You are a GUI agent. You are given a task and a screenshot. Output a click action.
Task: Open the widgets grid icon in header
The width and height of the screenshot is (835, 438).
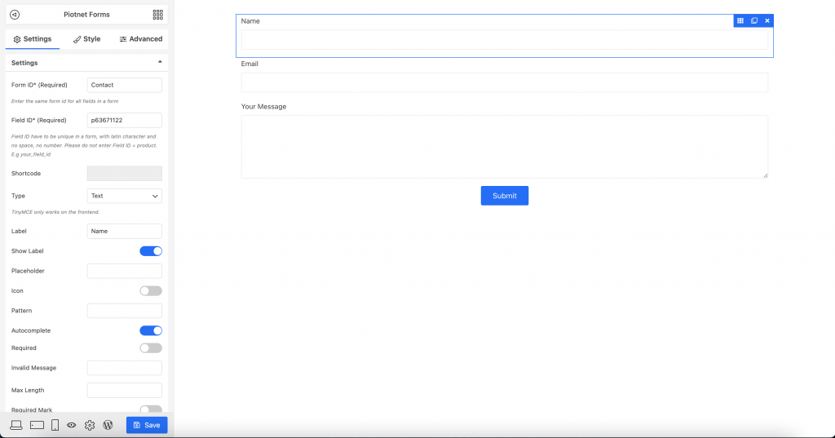click(157, 15)
